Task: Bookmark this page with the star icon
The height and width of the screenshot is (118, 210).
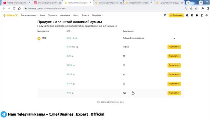Action: tap(196, 9)
